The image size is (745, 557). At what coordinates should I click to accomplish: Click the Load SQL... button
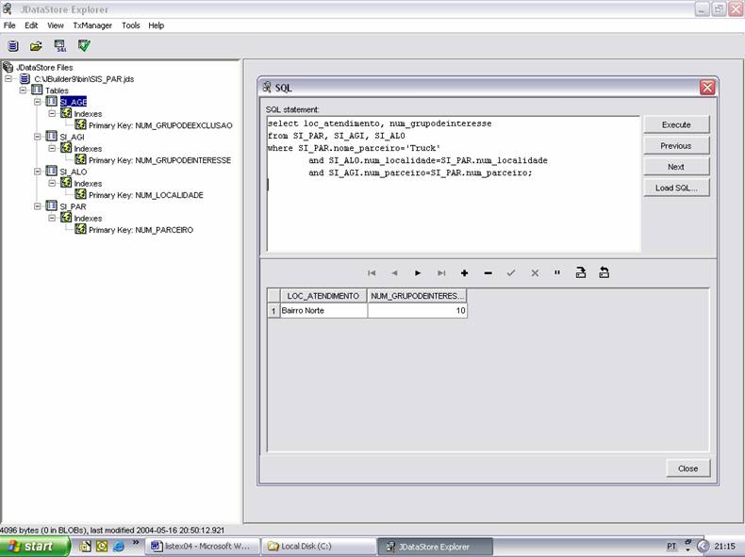point(676,188)
